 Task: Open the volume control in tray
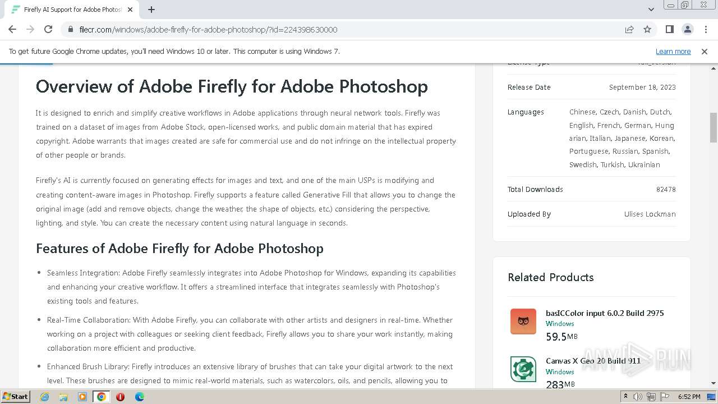tap(638, 397)
